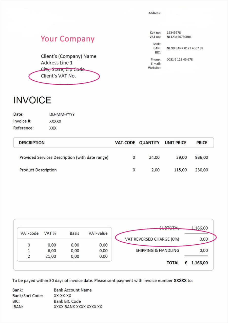Click price 936,00
Viewport: 228px width, 323px height.
tap(201, 157)
